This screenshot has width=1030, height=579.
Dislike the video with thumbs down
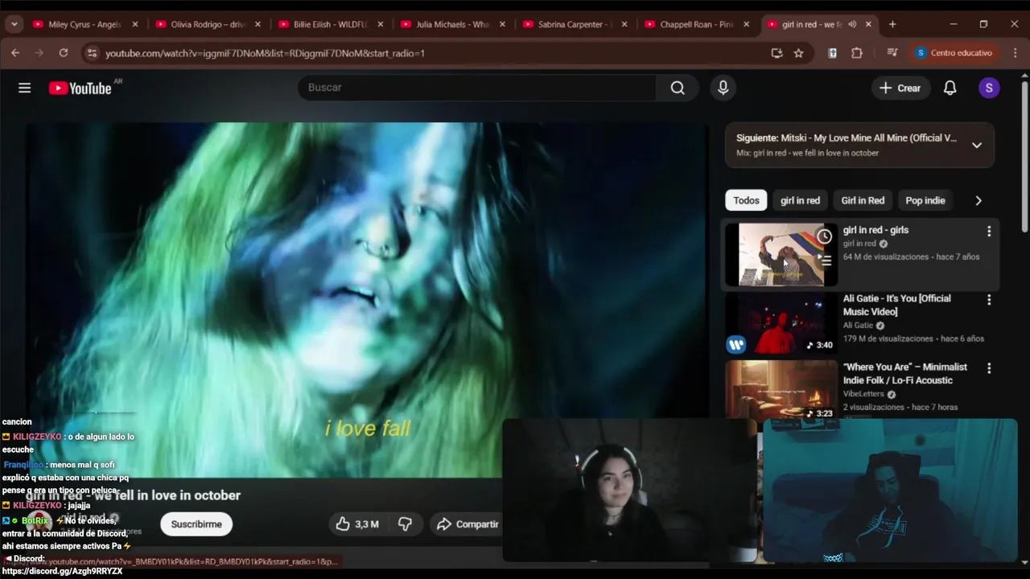point(405,524)
